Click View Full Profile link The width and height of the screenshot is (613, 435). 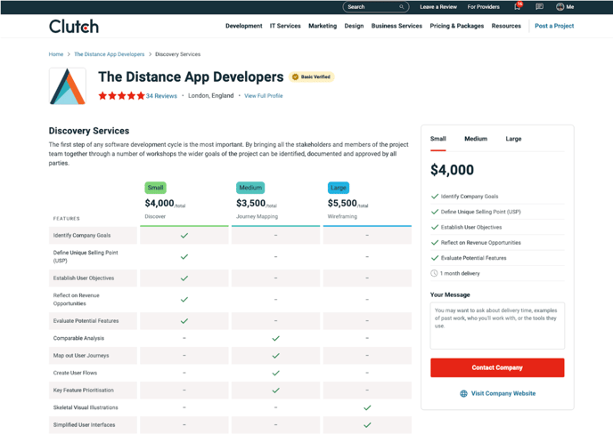coord(264,96)
